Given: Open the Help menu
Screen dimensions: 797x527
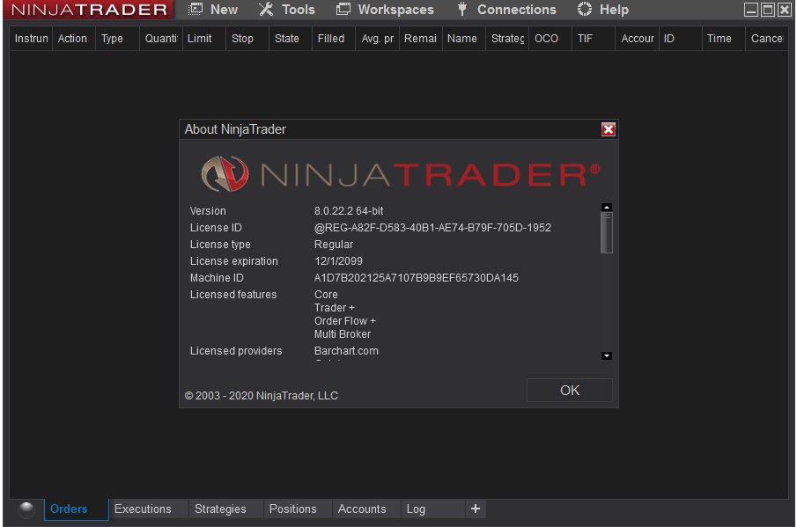Looking at the screenshot, I should point(603,10).
